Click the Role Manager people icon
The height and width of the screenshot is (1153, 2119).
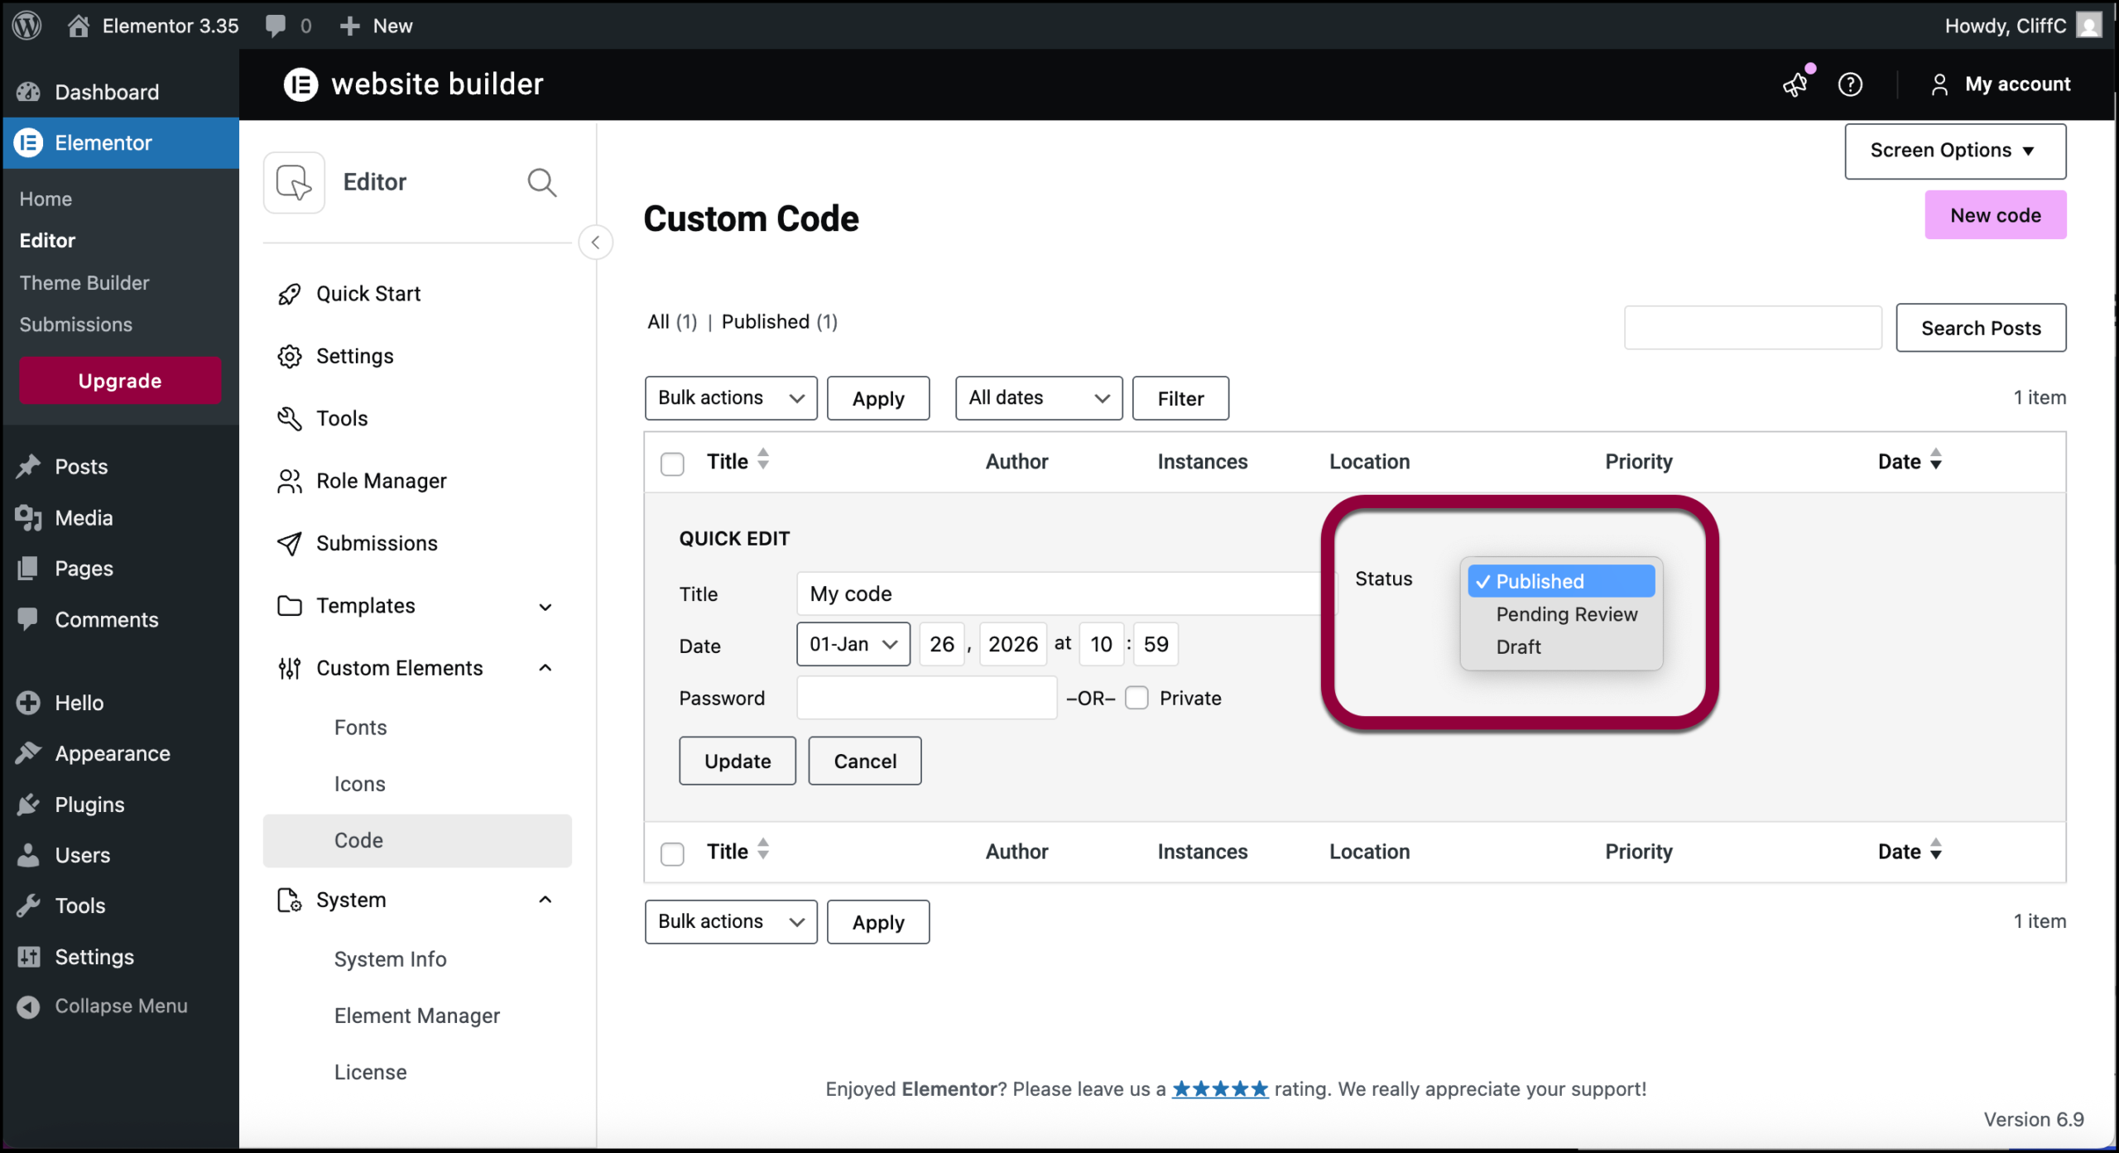click(289, 481)
